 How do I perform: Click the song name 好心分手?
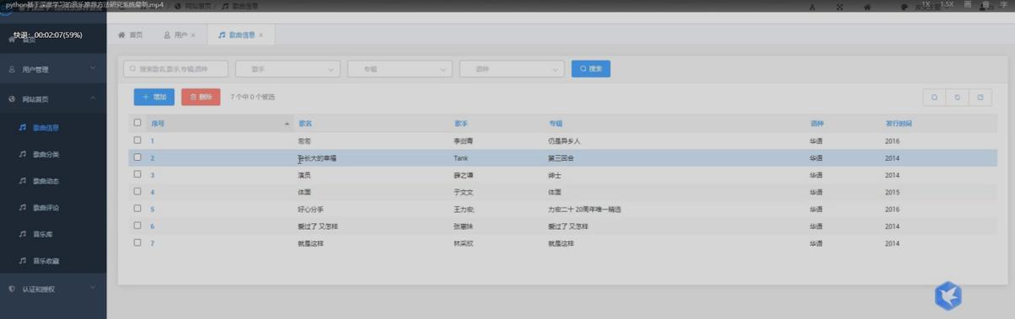tap(311, 210)
